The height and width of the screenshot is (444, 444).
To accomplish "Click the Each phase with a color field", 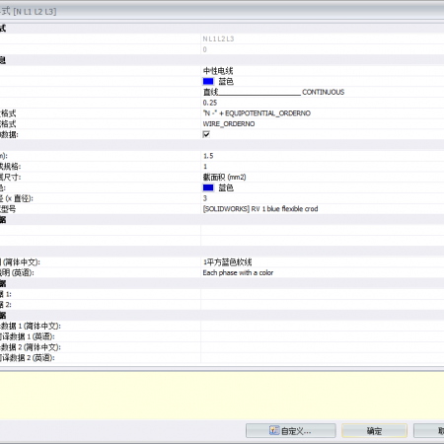I will (323, 272).
